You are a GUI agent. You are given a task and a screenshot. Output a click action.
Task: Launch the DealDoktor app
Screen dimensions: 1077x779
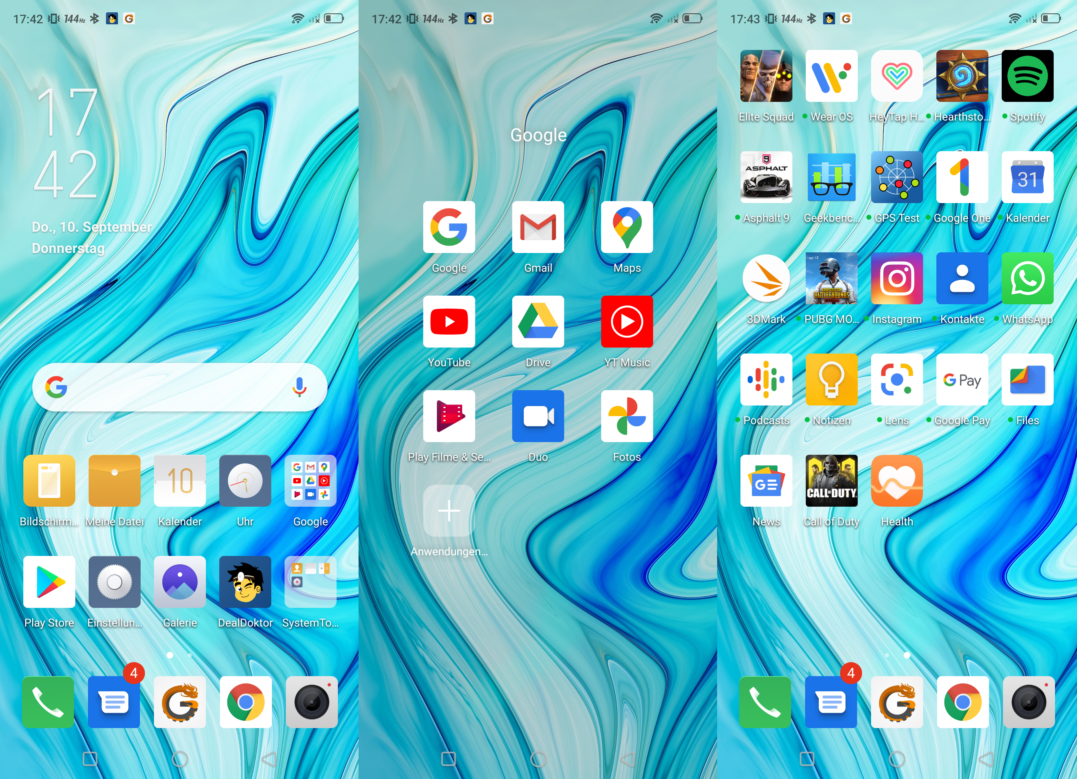coord(245,582)
